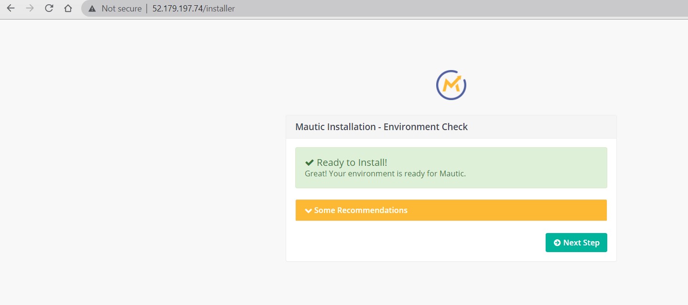688x305 pixels.
Task: Click the Not secure warning triangle
Action: [92, 9]
